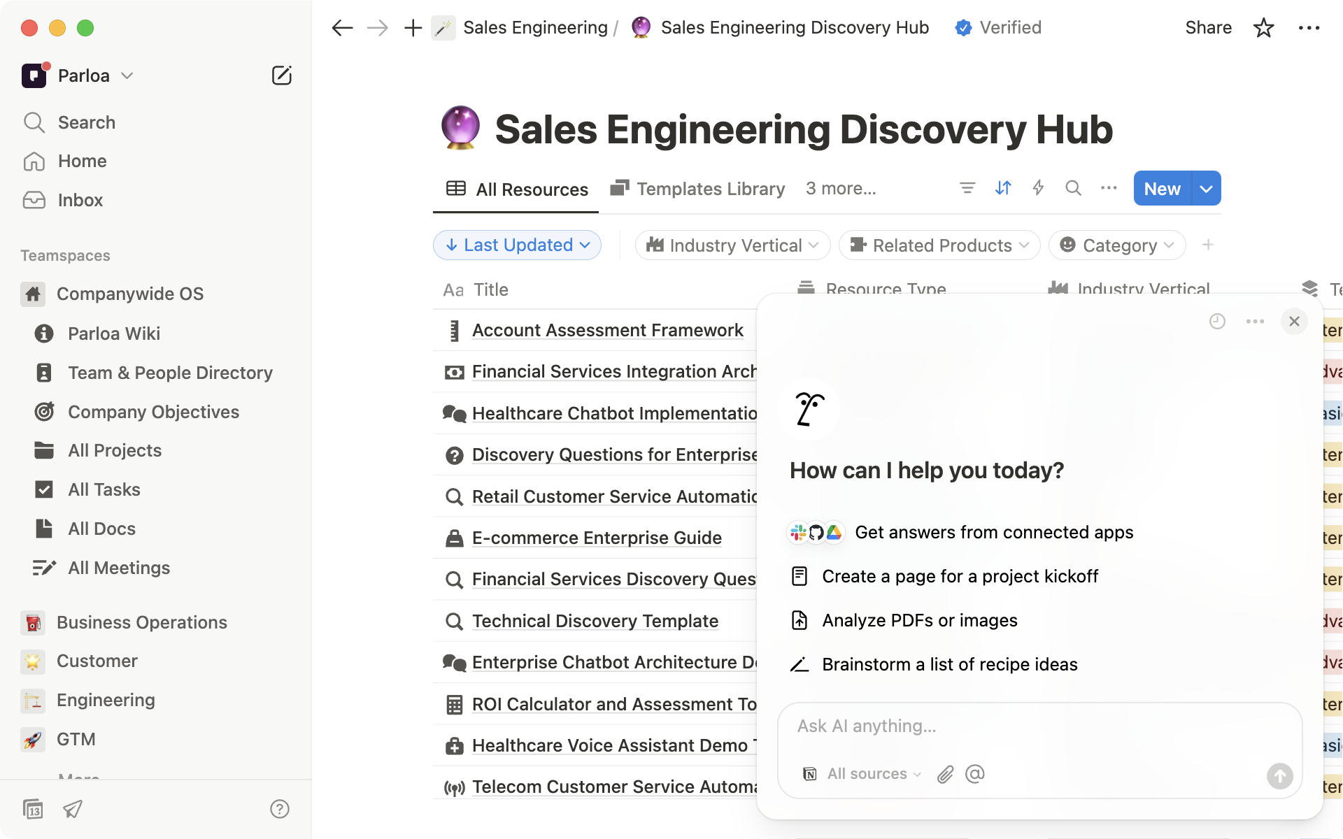This screenshot has height=839, width=1343.
Task: Open the filter icon in database toolbar
Action: (967, 188)
